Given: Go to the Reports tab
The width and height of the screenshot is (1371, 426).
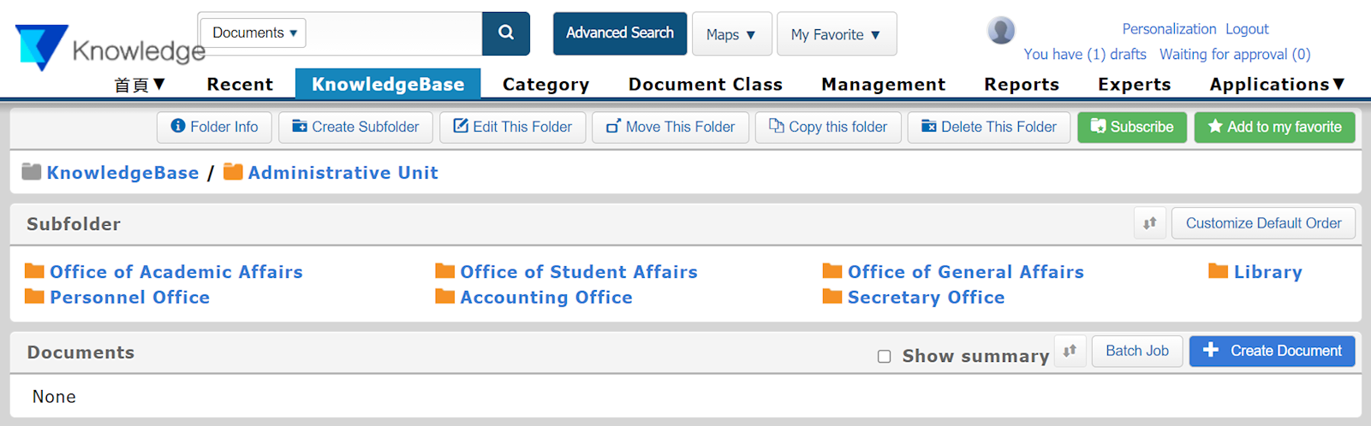Looking at the screenshot, I should [x=1022, y=84].
